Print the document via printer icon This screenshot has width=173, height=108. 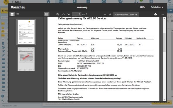(x=156, y=14)
